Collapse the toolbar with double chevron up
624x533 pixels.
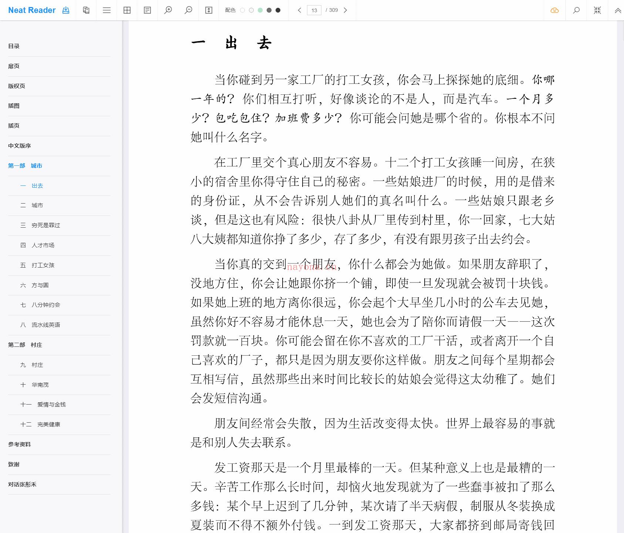pos(618,11)
